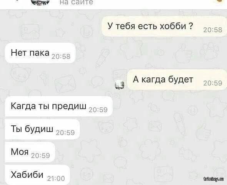
Task: Click 20:59 timestamp on 'Ты будиш'
Action: tap(65, 133)
